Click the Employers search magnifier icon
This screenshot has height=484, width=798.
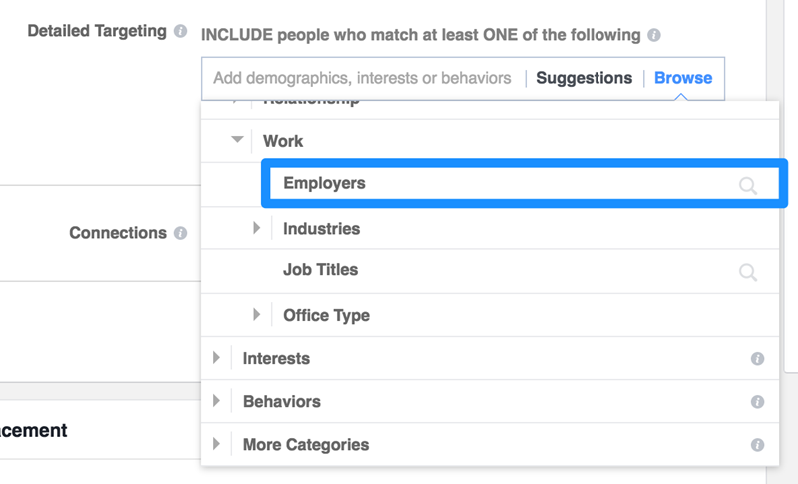(x=747, y=186)
